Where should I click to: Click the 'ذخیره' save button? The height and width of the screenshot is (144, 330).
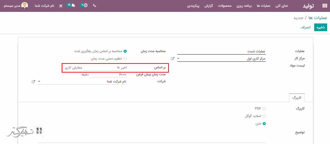tap(321, 27)
